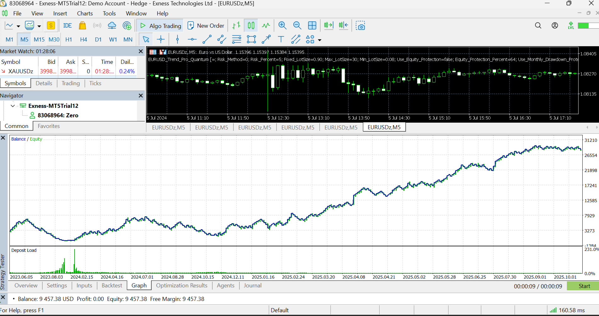Select the text label tool
The image size is (599, 316).
pos(281,39)
